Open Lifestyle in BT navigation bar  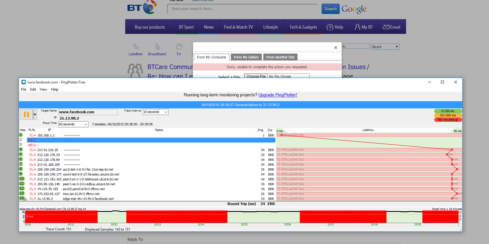[270, 27]
